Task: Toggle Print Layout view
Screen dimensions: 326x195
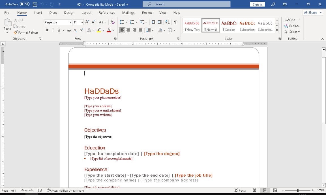Action: tap(265, 190)
